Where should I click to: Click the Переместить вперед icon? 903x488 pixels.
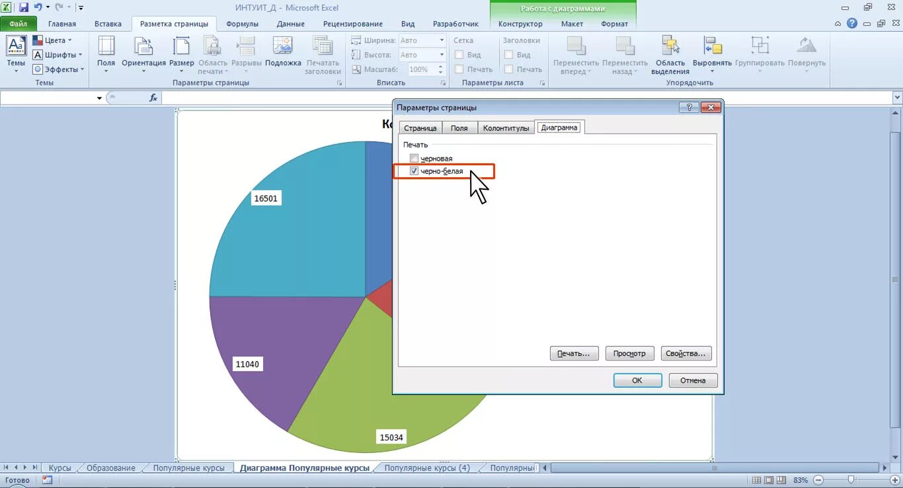pyautogui.click(x=576, y=54)
